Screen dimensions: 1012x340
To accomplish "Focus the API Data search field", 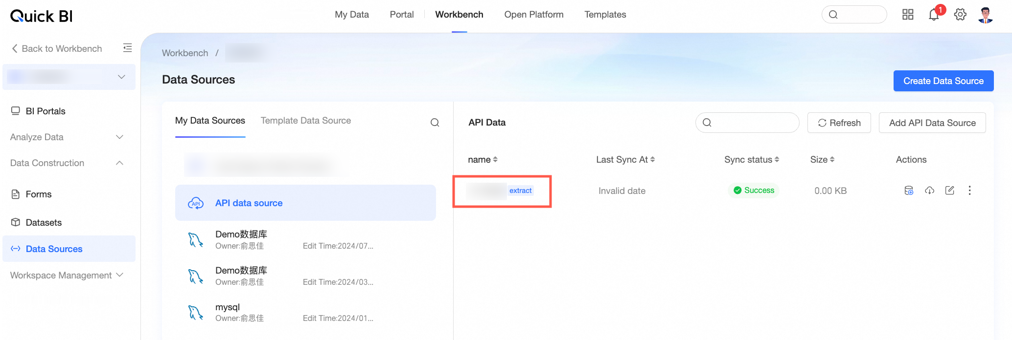I will tap(747, 123).
